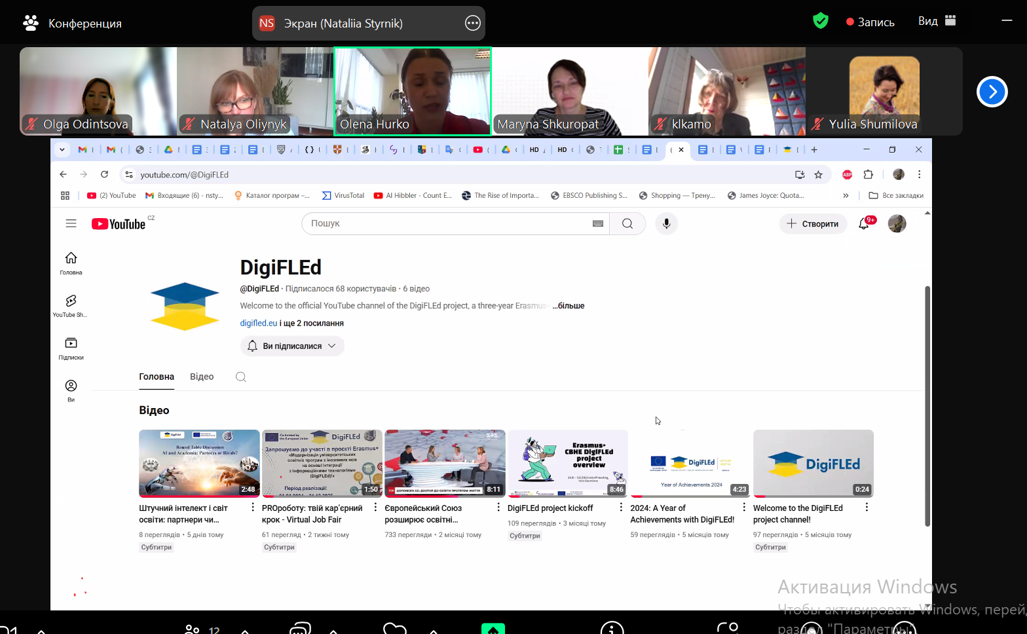Go back in the browser
The image size is (1027, 634).
coord(63,174)
